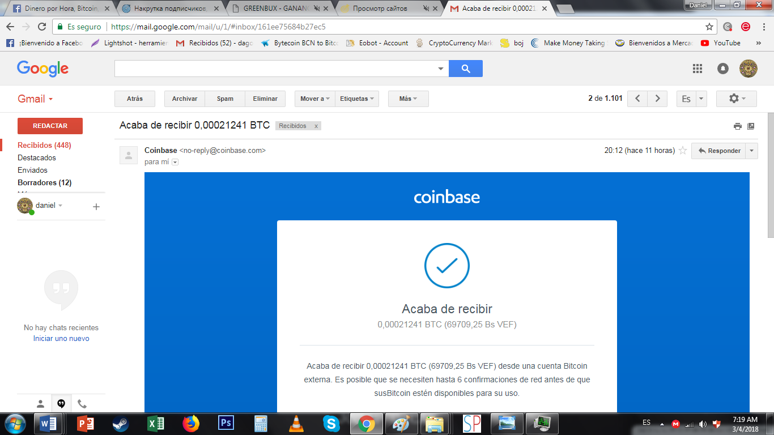Open Google notifications bell
Screen dimensions: 774x435
click(723, 69)
